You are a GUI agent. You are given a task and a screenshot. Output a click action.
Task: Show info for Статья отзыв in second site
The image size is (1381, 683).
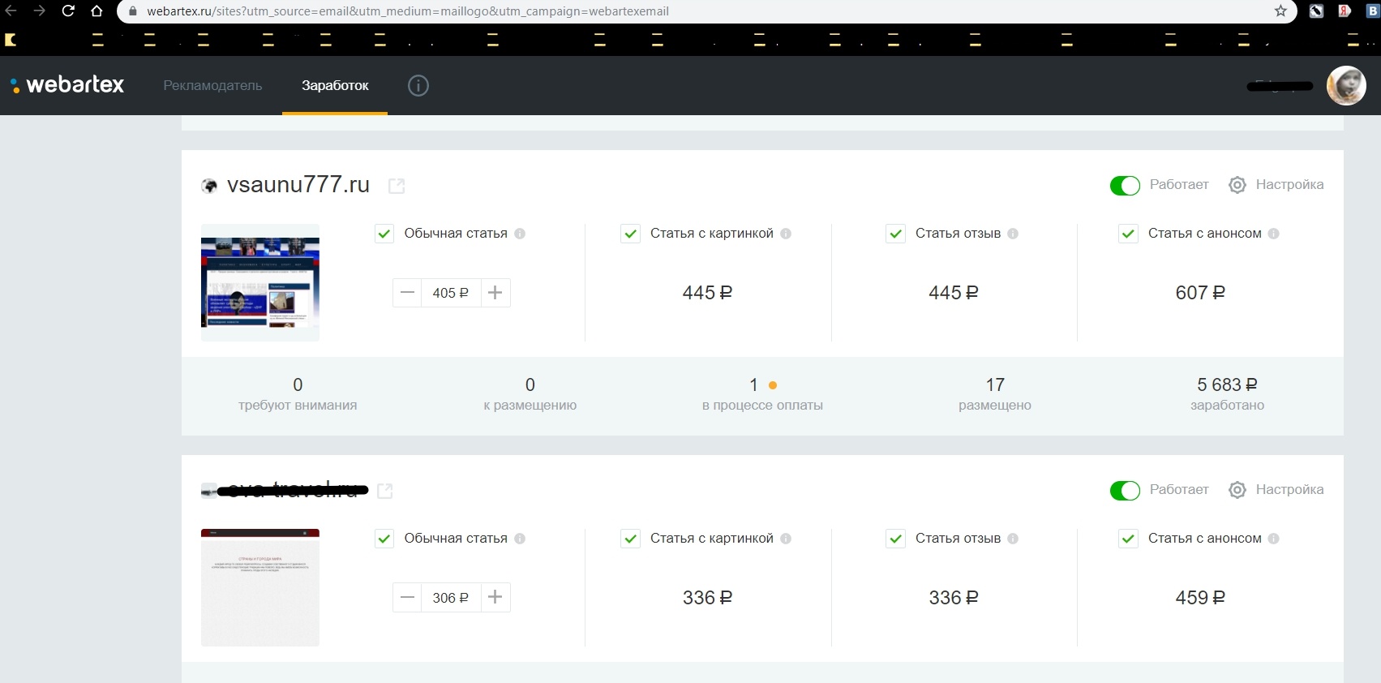[1013, 539]
